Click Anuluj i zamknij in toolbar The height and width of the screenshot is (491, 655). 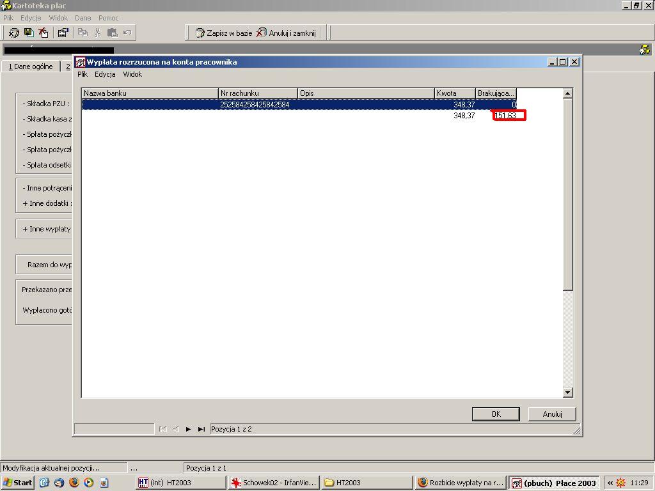tap(286, 33)
